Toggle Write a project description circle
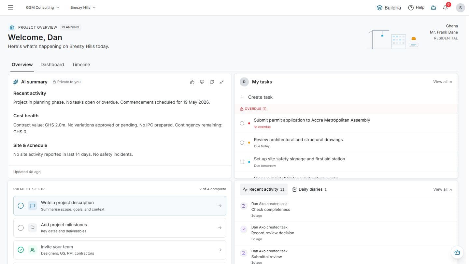 pos(21,206)
